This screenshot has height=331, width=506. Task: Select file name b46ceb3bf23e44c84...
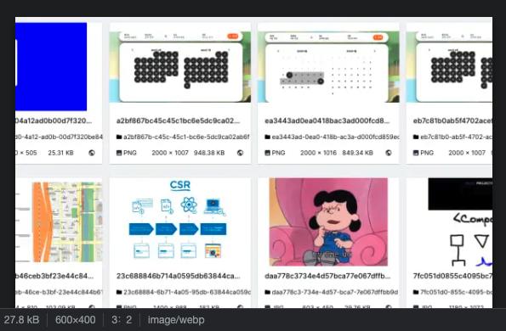(54, 276)
